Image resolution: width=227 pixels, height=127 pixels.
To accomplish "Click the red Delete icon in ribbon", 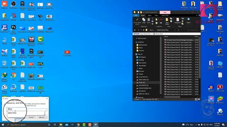I will (161, 19).
